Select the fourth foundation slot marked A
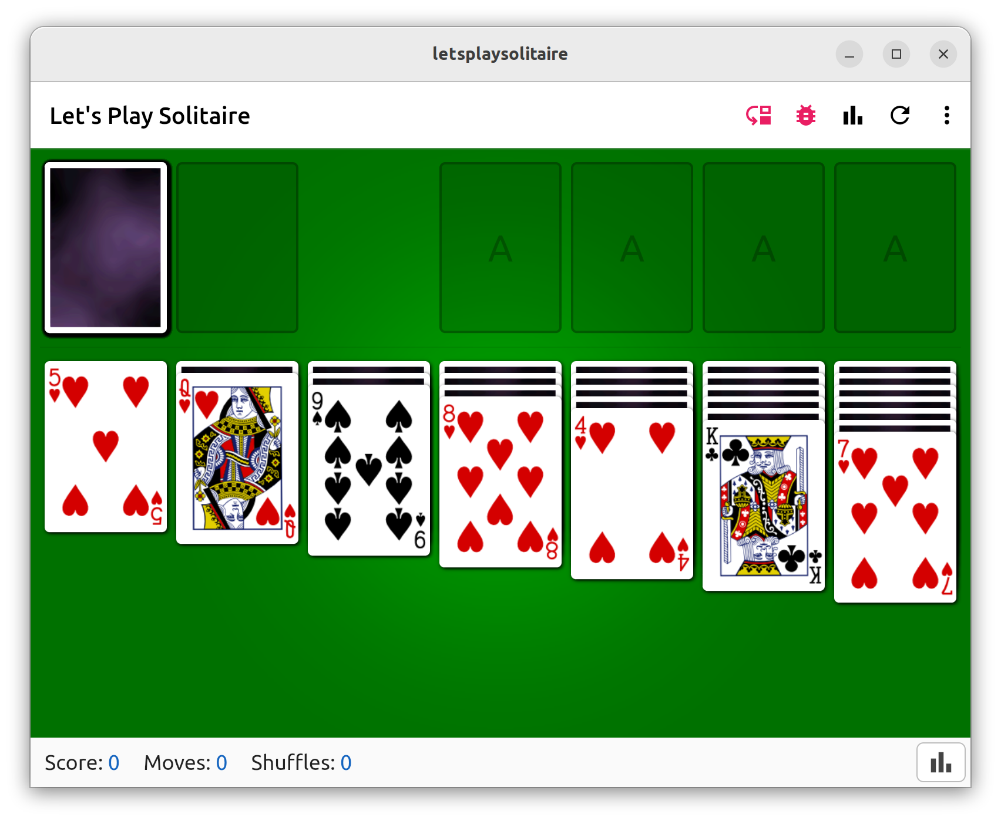Viewport: 1001px width, 821px height. click(895, 247)
